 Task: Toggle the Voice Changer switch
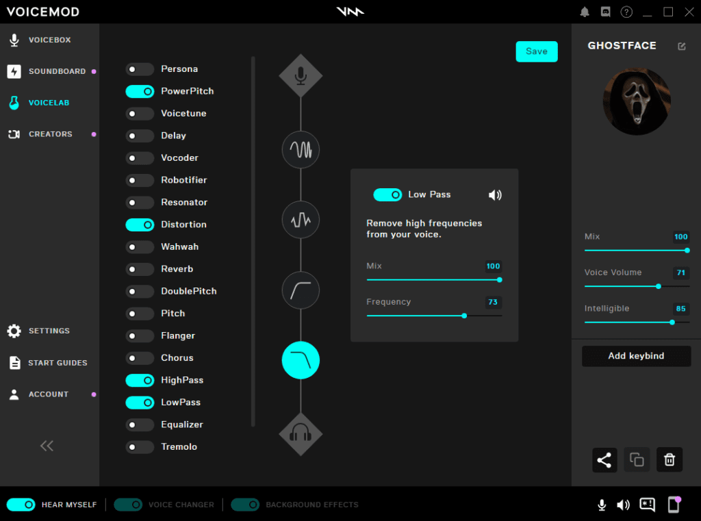(128, 505)
